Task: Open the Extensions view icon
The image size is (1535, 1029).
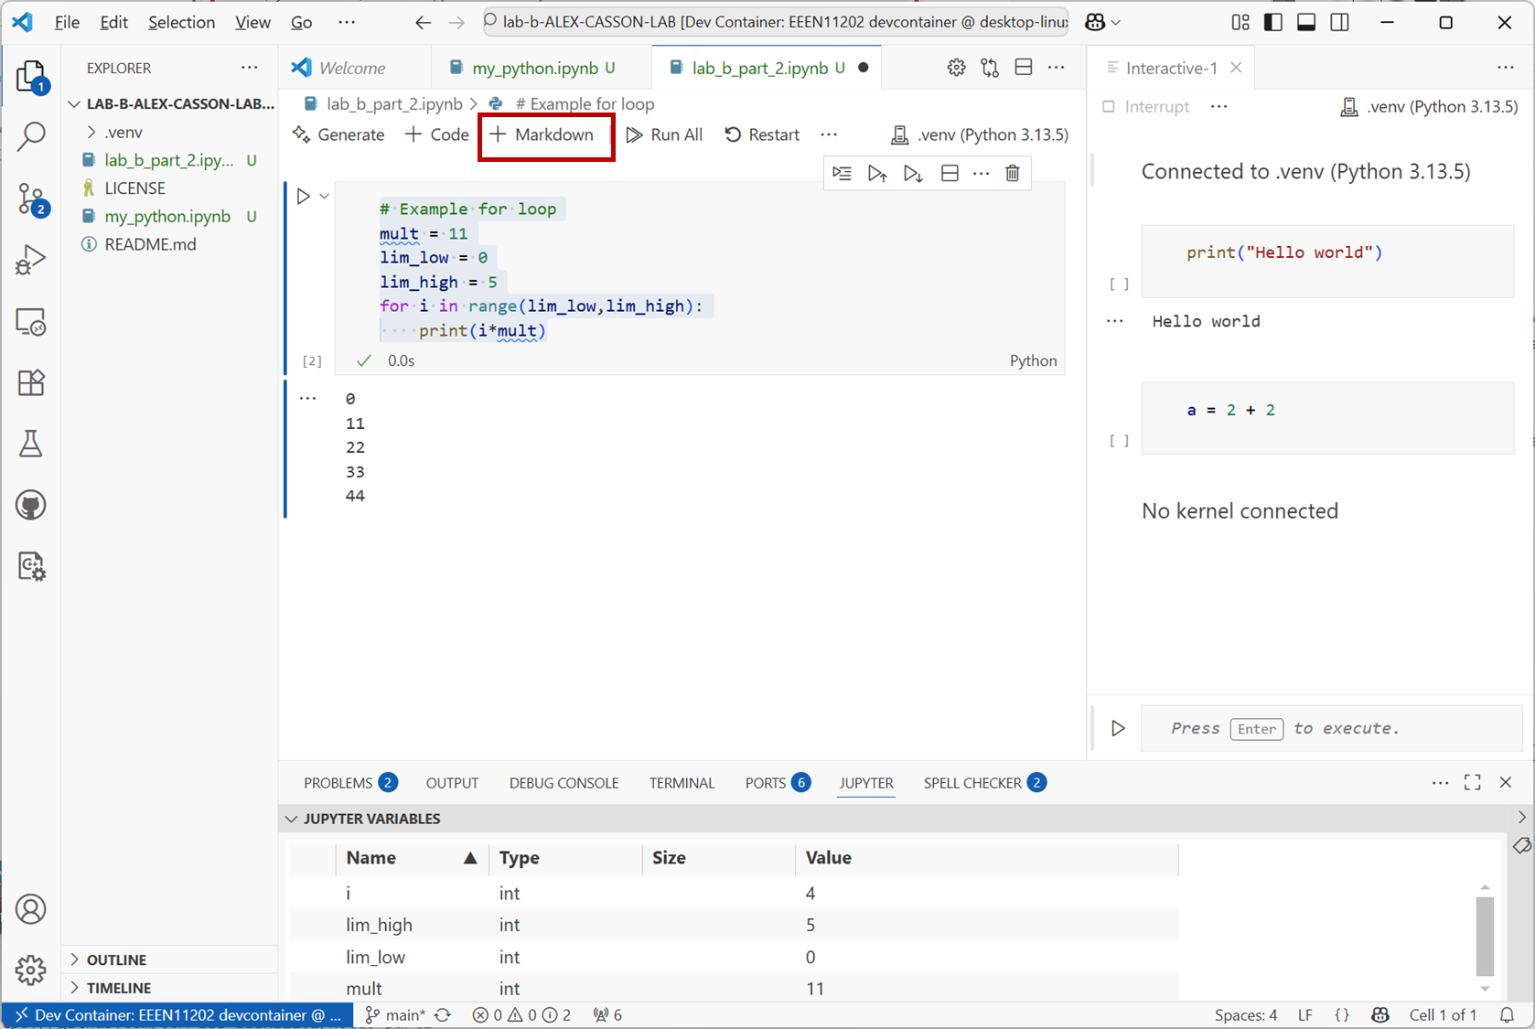Action: click(x=31, y=382)
